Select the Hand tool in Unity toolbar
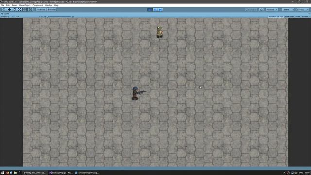Viewport: 311px width, 175px height. click(x=4, y=10)
